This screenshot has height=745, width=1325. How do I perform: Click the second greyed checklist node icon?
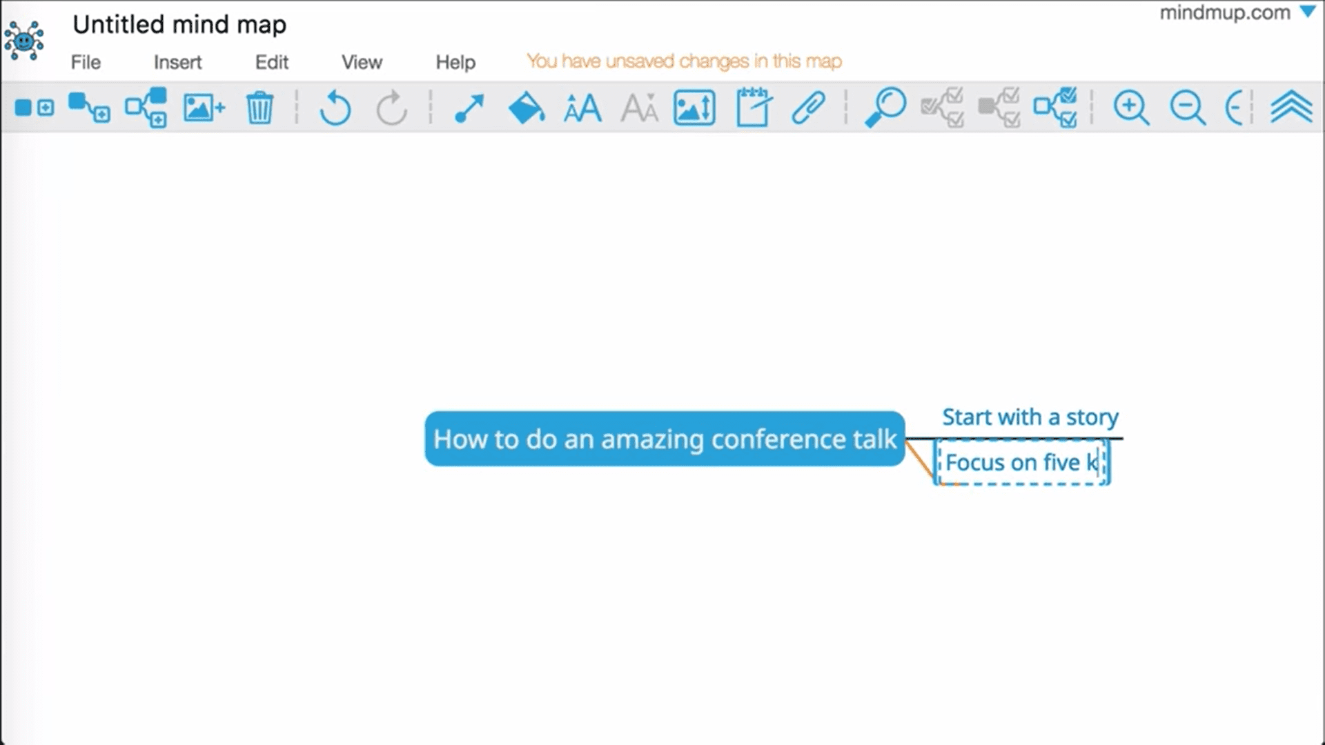point(999,108)
